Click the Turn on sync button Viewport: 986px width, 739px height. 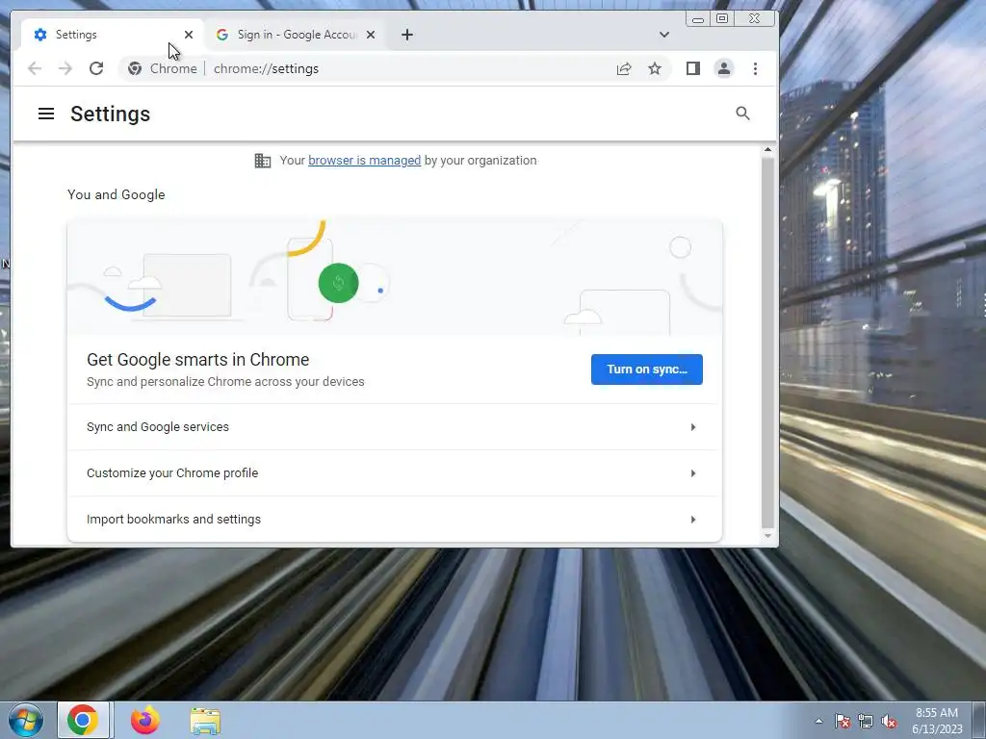tap(646, 369)
